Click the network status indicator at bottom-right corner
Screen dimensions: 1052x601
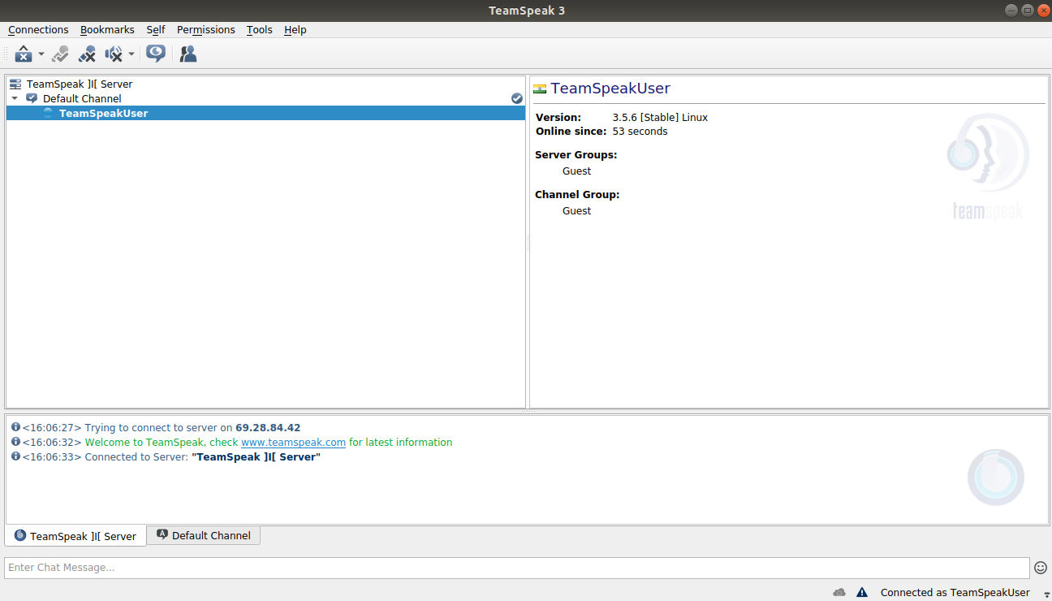pyautogui.click(x=1046, y=594)
